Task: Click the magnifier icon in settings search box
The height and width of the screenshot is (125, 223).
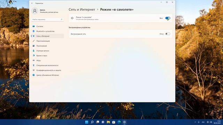Action: (62, 19)
